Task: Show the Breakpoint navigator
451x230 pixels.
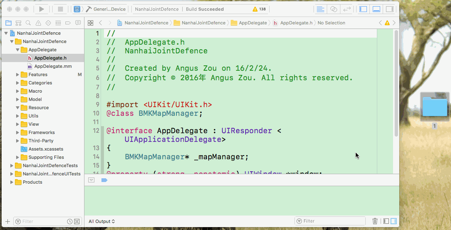Action: 68,23
